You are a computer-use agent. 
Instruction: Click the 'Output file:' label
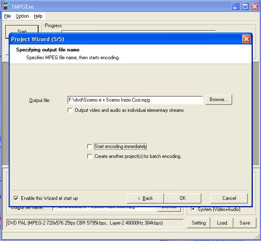[x=39, y=100]
